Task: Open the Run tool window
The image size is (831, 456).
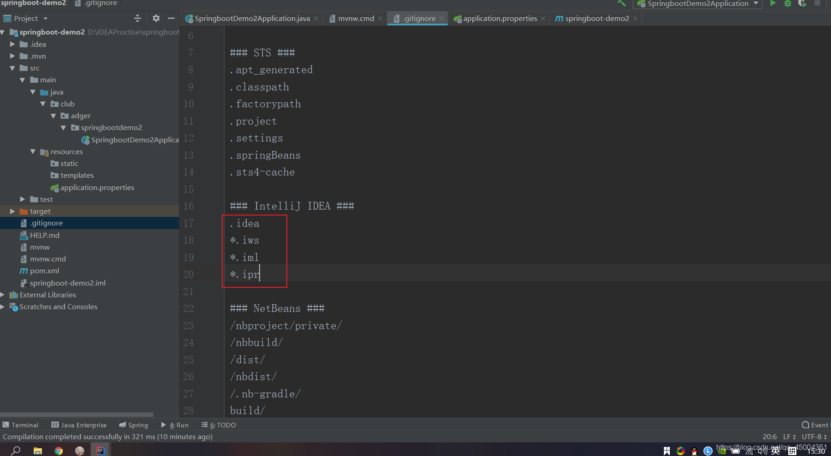Action: coord(174,425)
